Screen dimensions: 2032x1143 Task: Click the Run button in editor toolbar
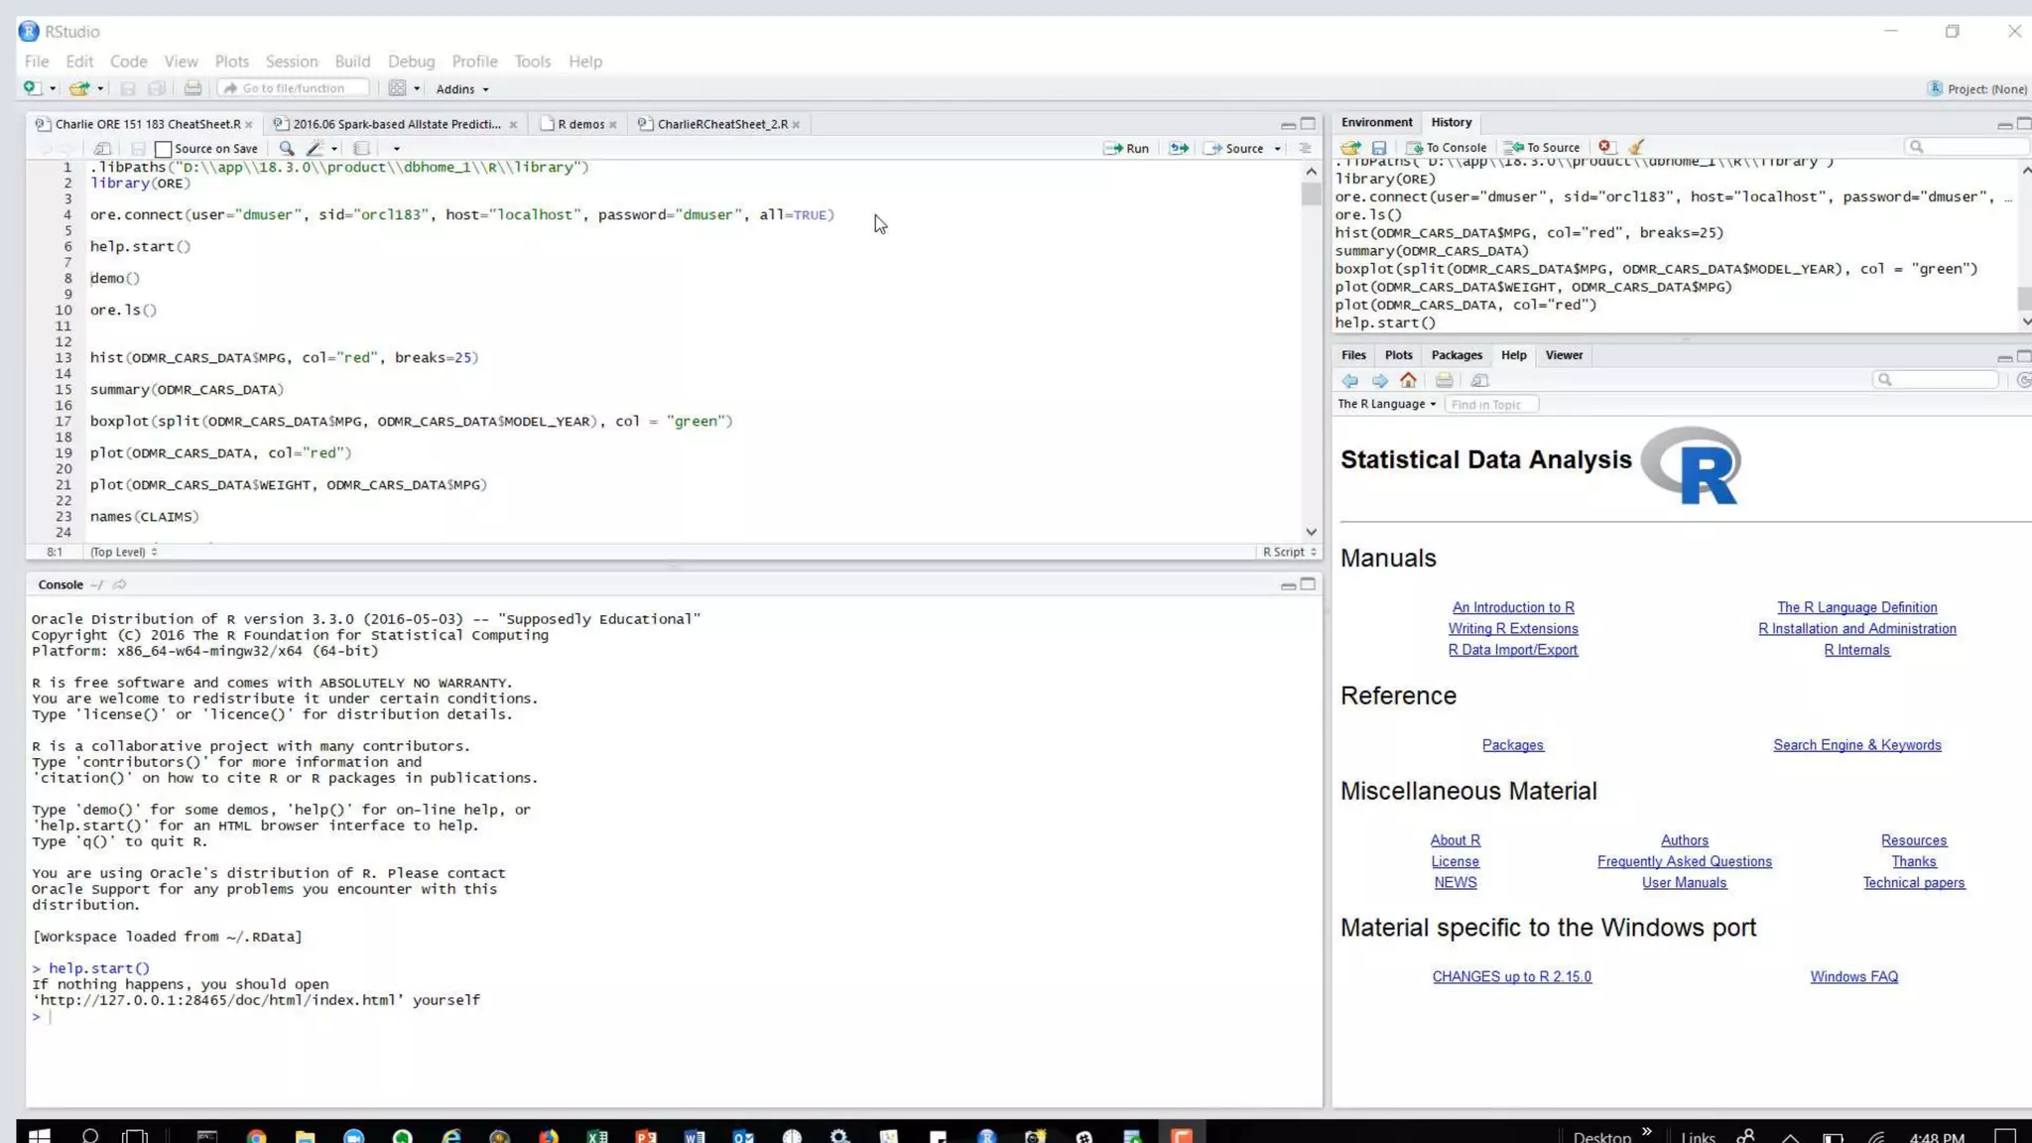1126,149
